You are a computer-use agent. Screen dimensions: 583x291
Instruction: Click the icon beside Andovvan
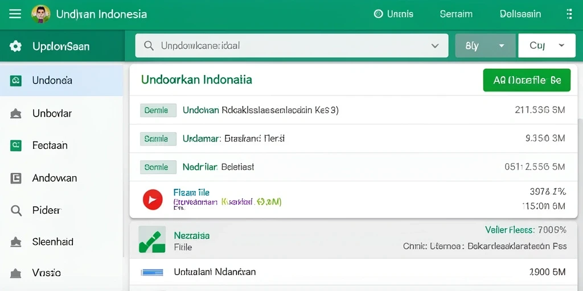point(15,178)
